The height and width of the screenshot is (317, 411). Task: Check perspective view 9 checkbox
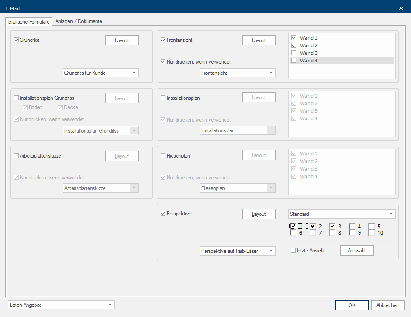coord(352,232)
